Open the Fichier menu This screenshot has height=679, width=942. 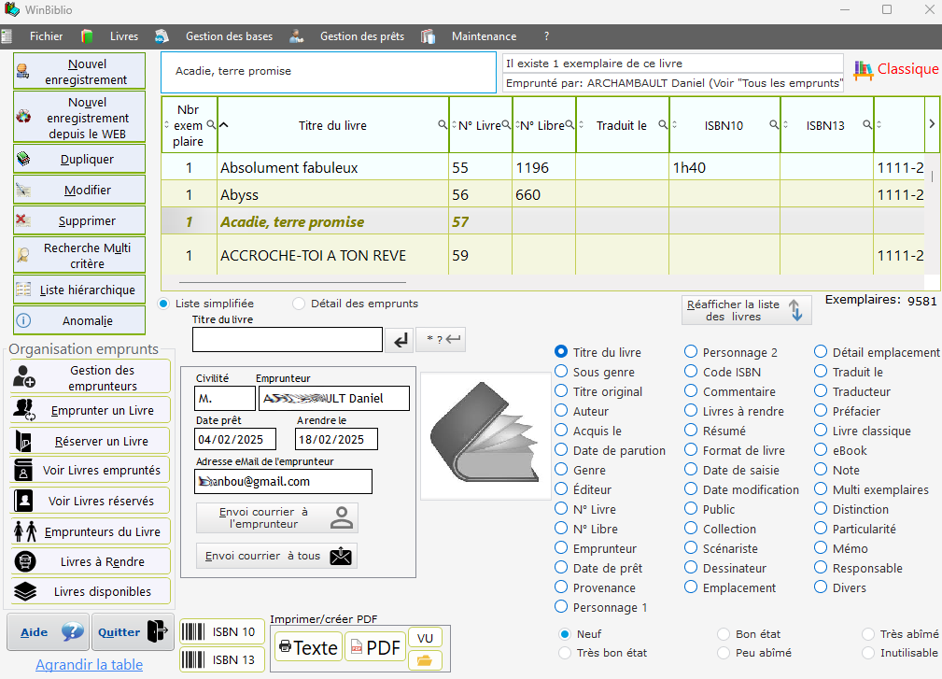tap(47, 36)
